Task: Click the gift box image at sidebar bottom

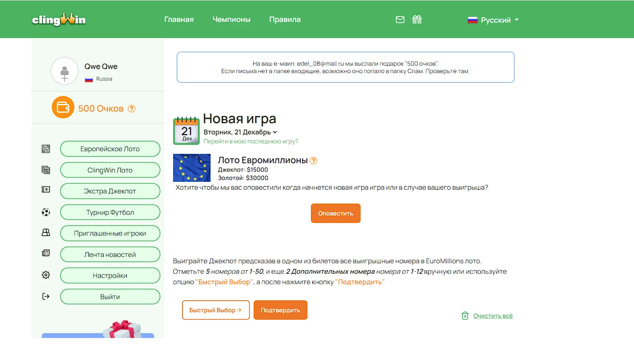Action: click(x=122, y=329)
